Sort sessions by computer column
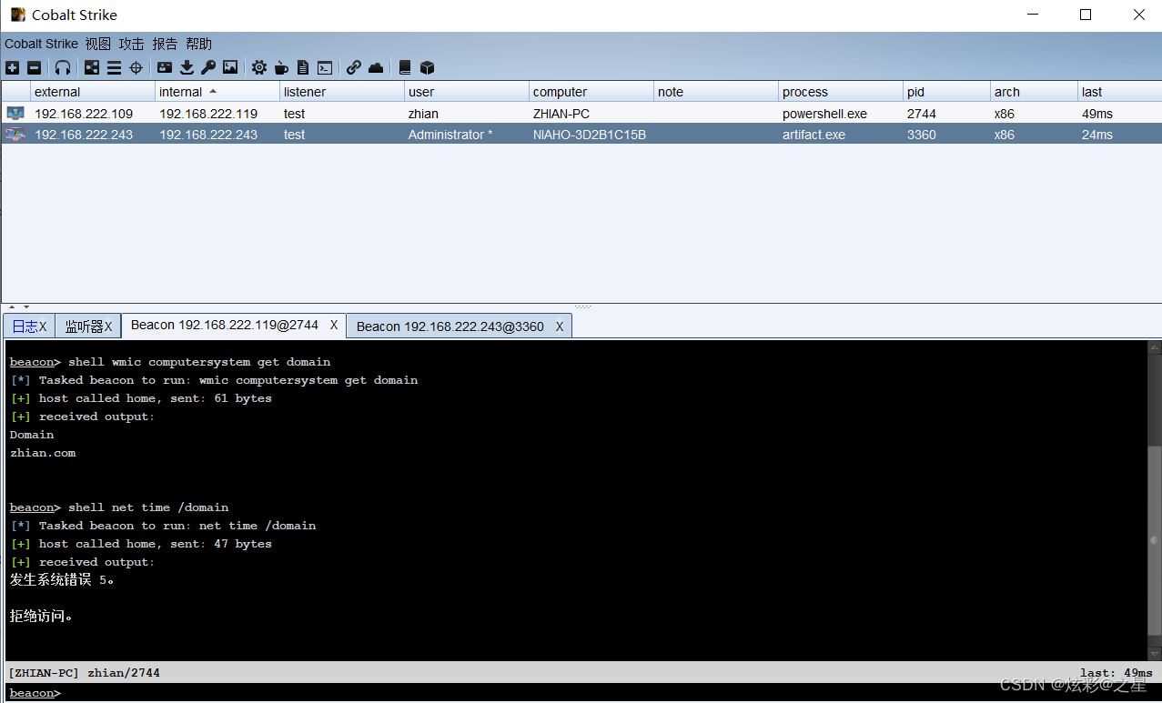The image size is (1162, 703). click(x=591, y=92)
